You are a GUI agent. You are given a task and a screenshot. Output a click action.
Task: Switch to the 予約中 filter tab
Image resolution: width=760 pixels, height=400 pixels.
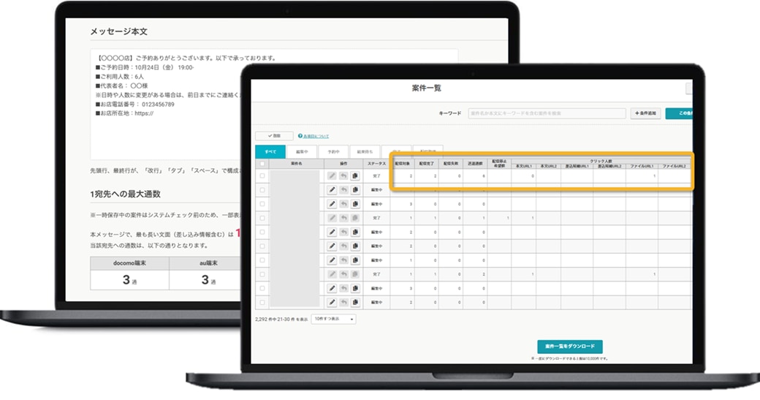pos(333,152)
